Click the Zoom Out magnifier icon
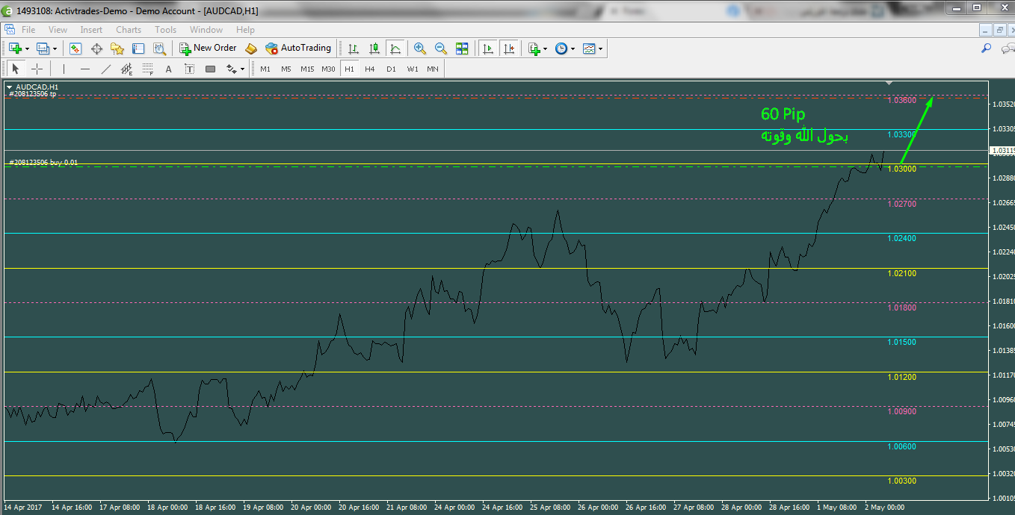 [x=441, y=49]
